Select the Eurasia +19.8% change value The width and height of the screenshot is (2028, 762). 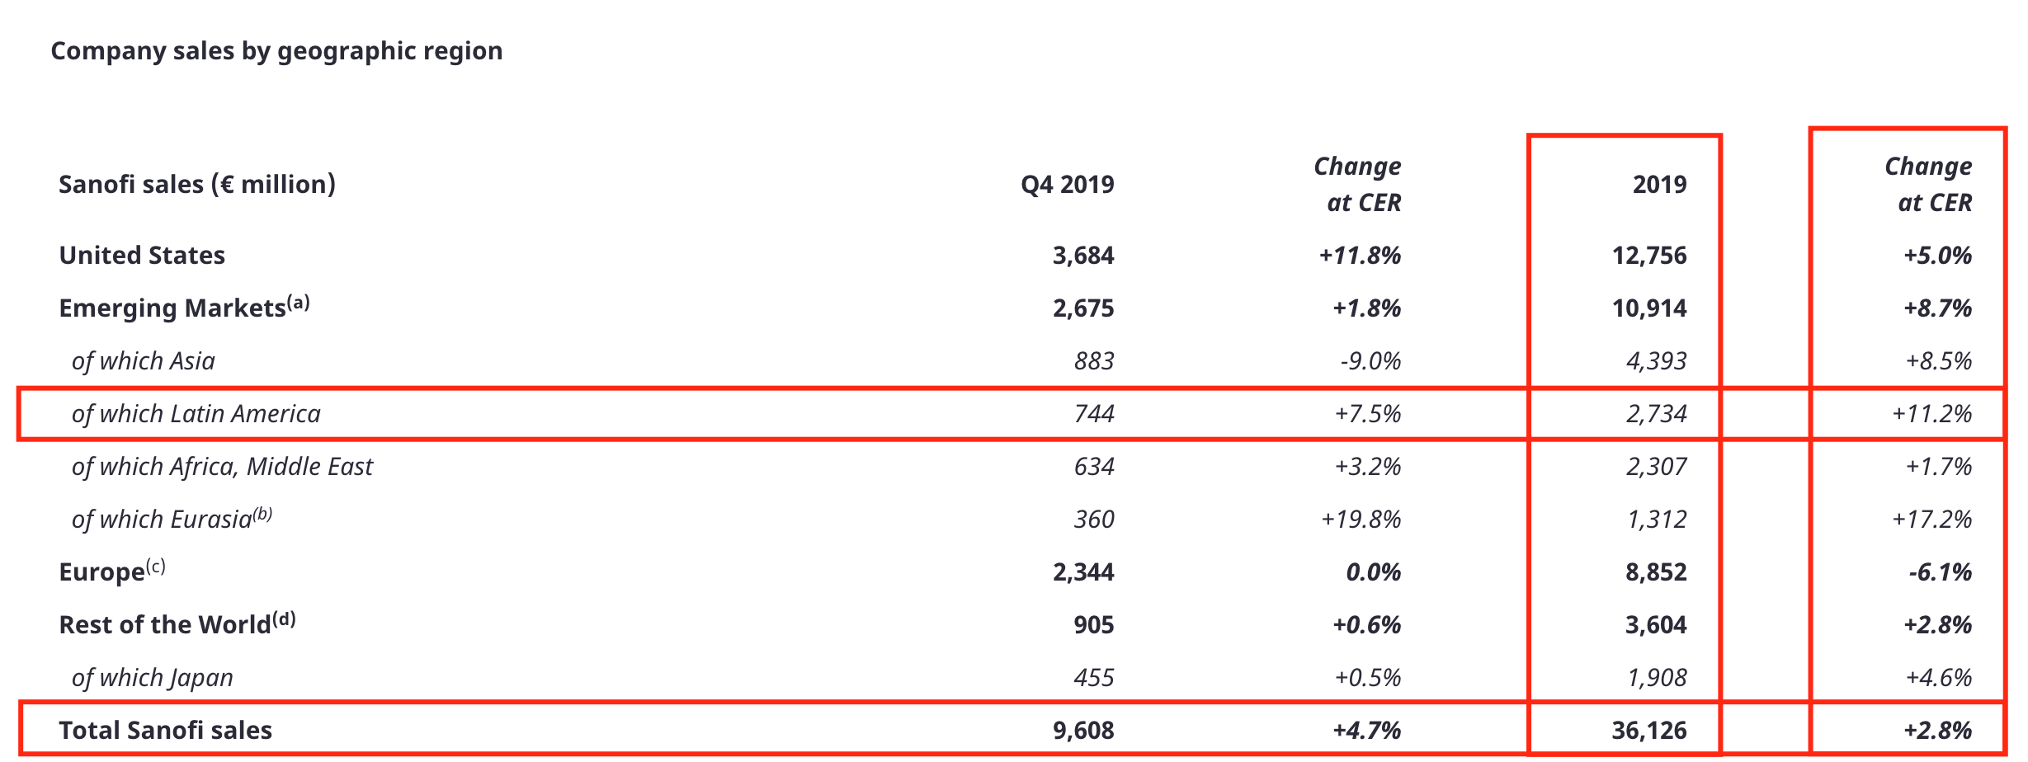[1361, 520]
